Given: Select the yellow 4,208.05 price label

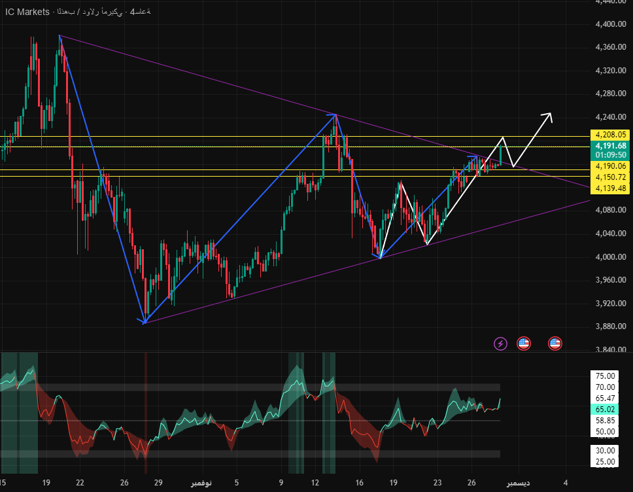Looking at the screenshot, I should point(610,134).
